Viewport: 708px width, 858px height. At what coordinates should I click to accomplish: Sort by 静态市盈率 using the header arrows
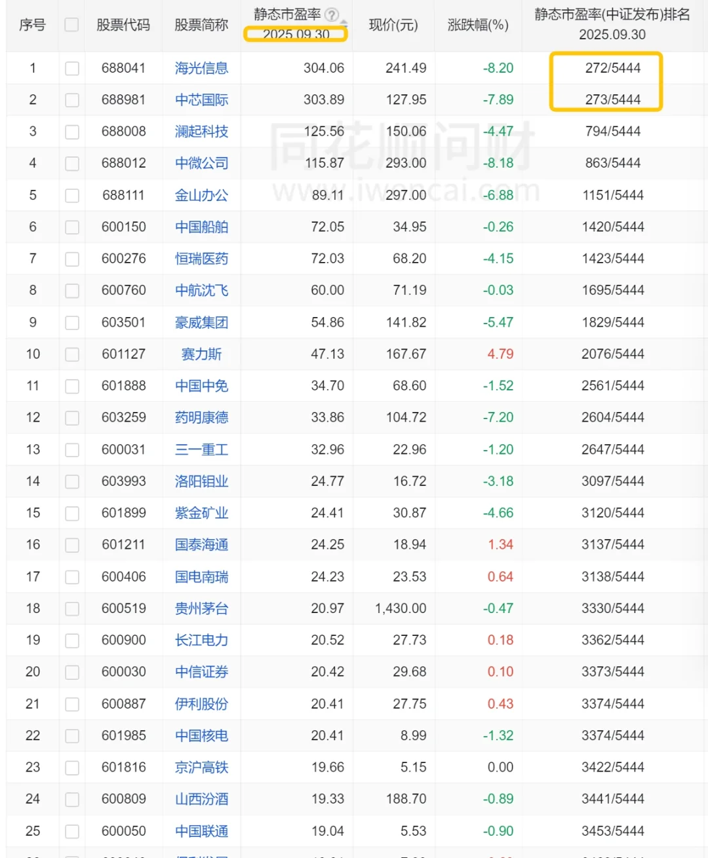(x=344, y=22)
